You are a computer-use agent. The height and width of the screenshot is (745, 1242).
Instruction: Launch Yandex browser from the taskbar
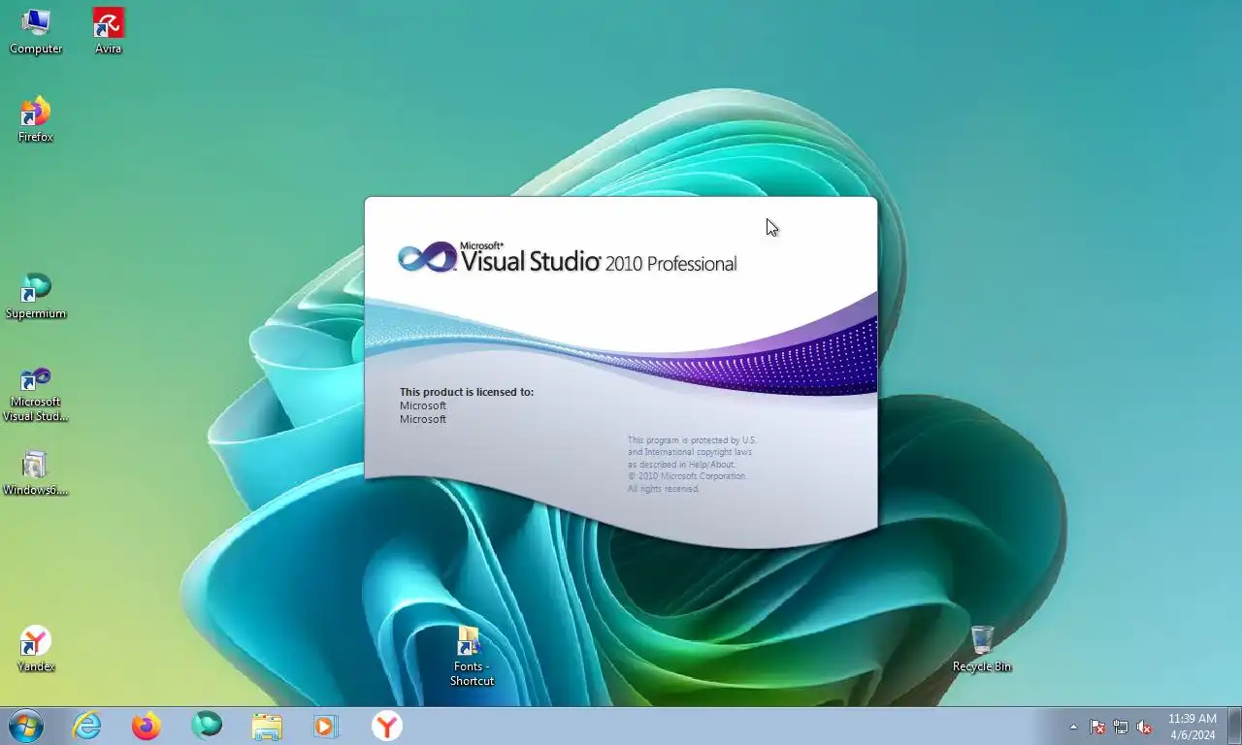[x=386, y=726]
